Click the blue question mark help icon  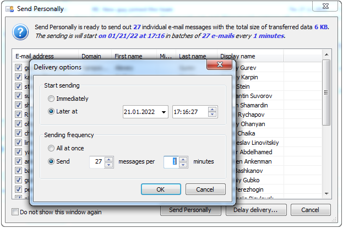pyautogui.click(x=20, y=32)
